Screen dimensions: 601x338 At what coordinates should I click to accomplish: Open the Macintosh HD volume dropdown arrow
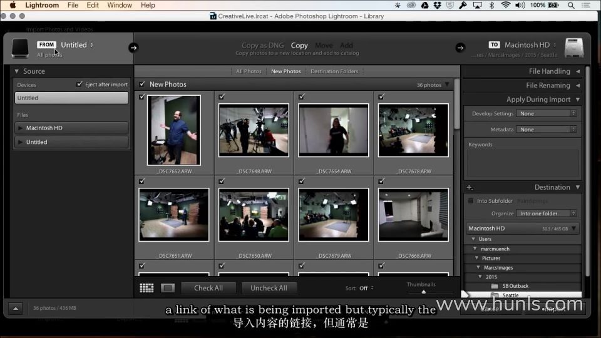[x=574, y=228]
